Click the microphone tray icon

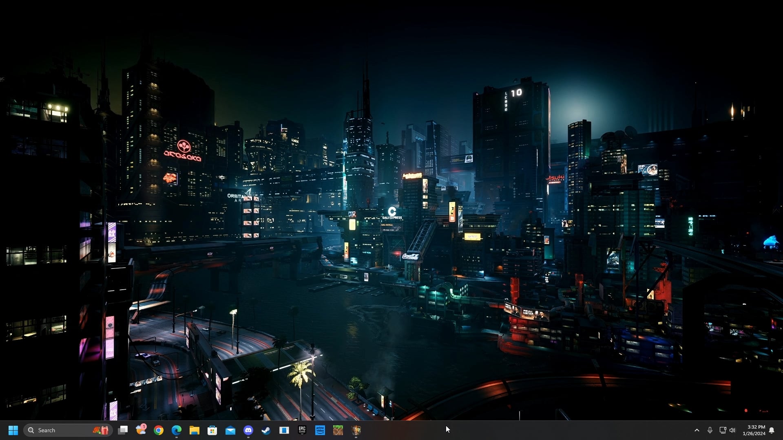710,430
